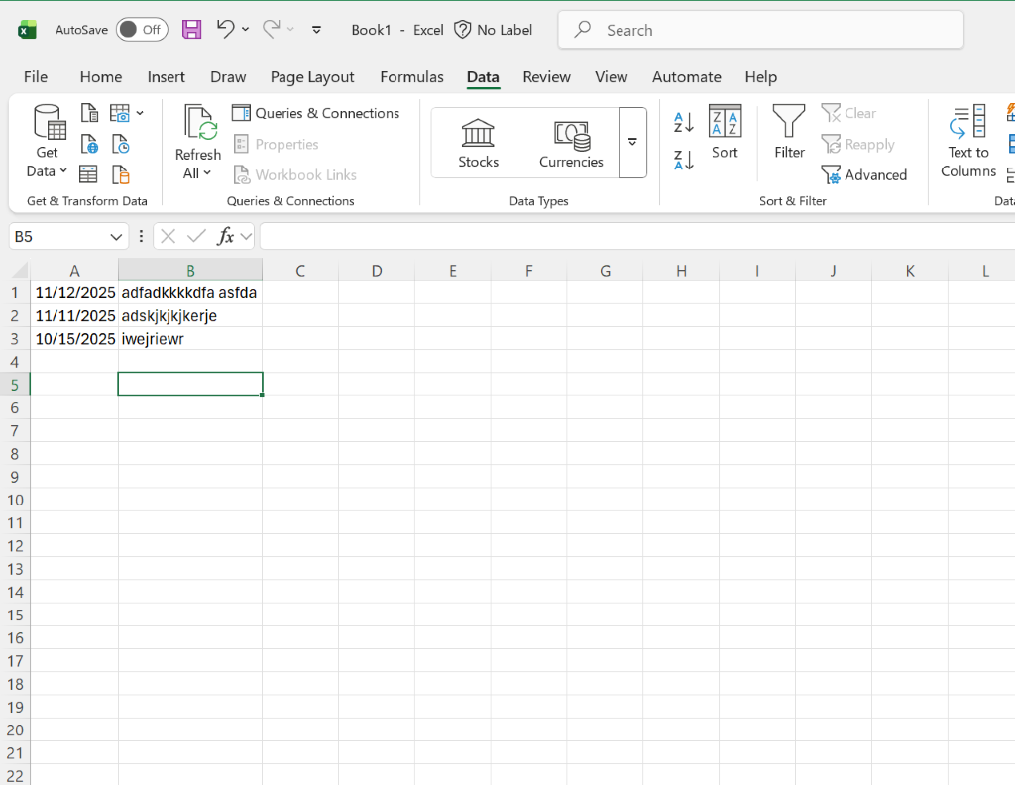Launch the Text to Columns wizard
Viewport: 1015px width, 785px height.
pyautogui.click(x=967, y=141)
